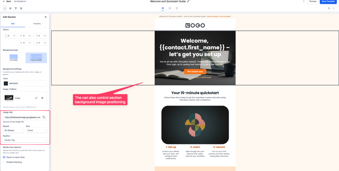Open the add elements plus tool
The image size is (339, 171).
tap(5, 8)
